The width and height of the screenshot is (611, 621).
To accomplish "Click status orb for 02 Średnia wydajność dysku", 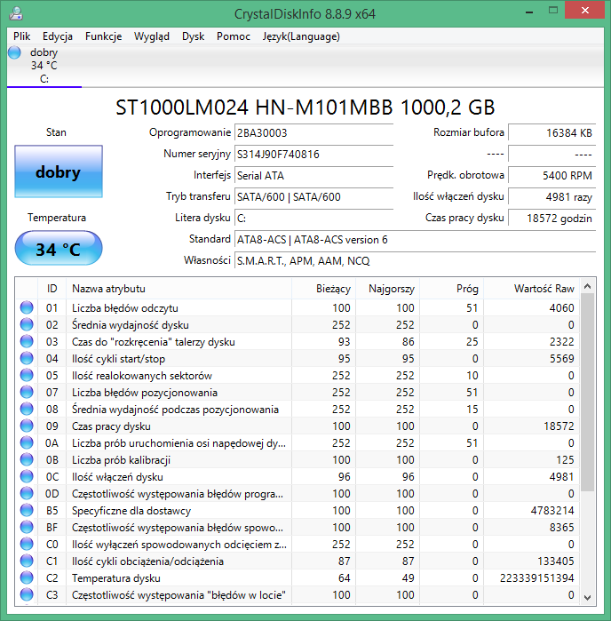I will (x=27, y=325).
